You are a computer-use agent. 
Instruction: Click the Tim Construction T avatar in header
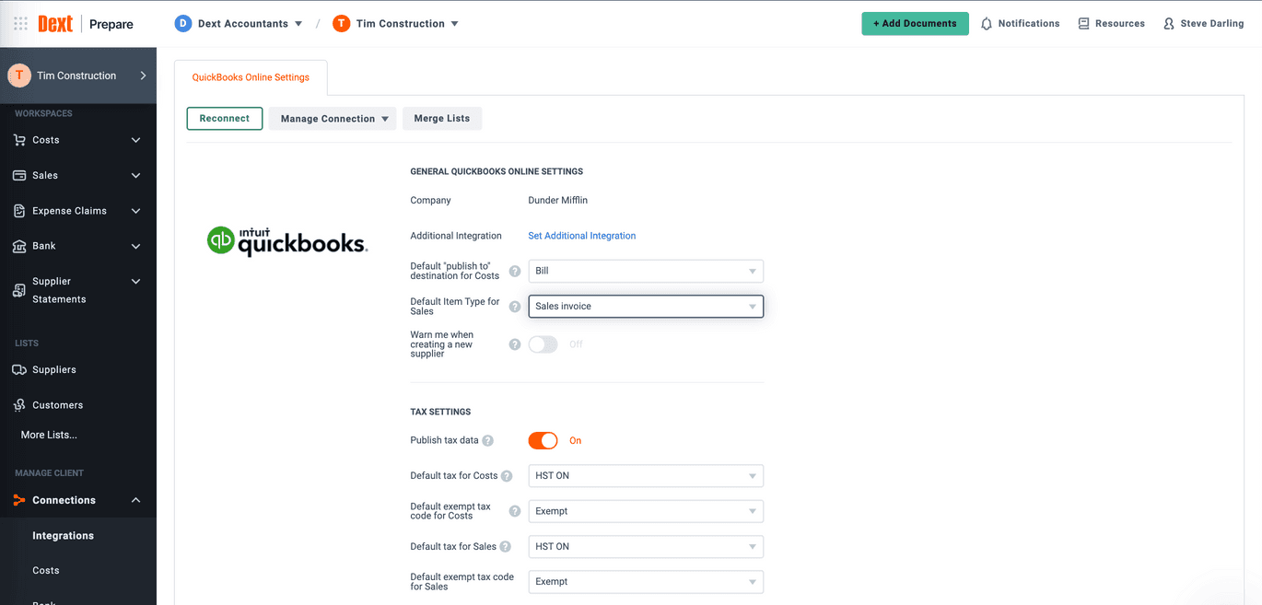tap(342, 24)
